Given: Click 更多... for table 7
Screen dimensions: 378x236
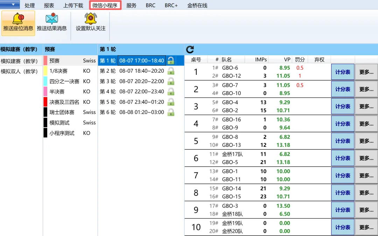Looking at the screenshot, I should pyautogui.click(x=366, y=175).
